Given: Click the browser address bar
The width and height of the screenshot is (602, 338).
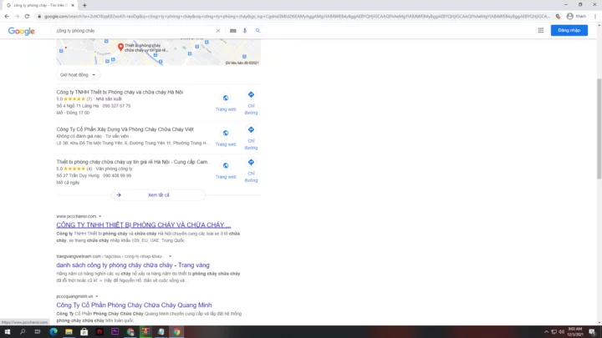Looking at the screenshot, I should pos(296,17).
